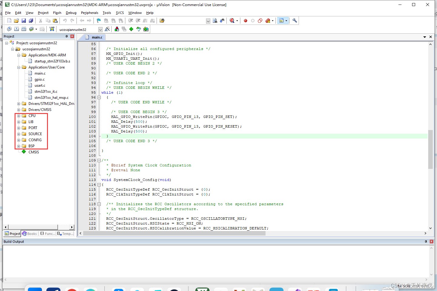Select the Build target icon
The image size is (437, 291).
pos(16,29)
